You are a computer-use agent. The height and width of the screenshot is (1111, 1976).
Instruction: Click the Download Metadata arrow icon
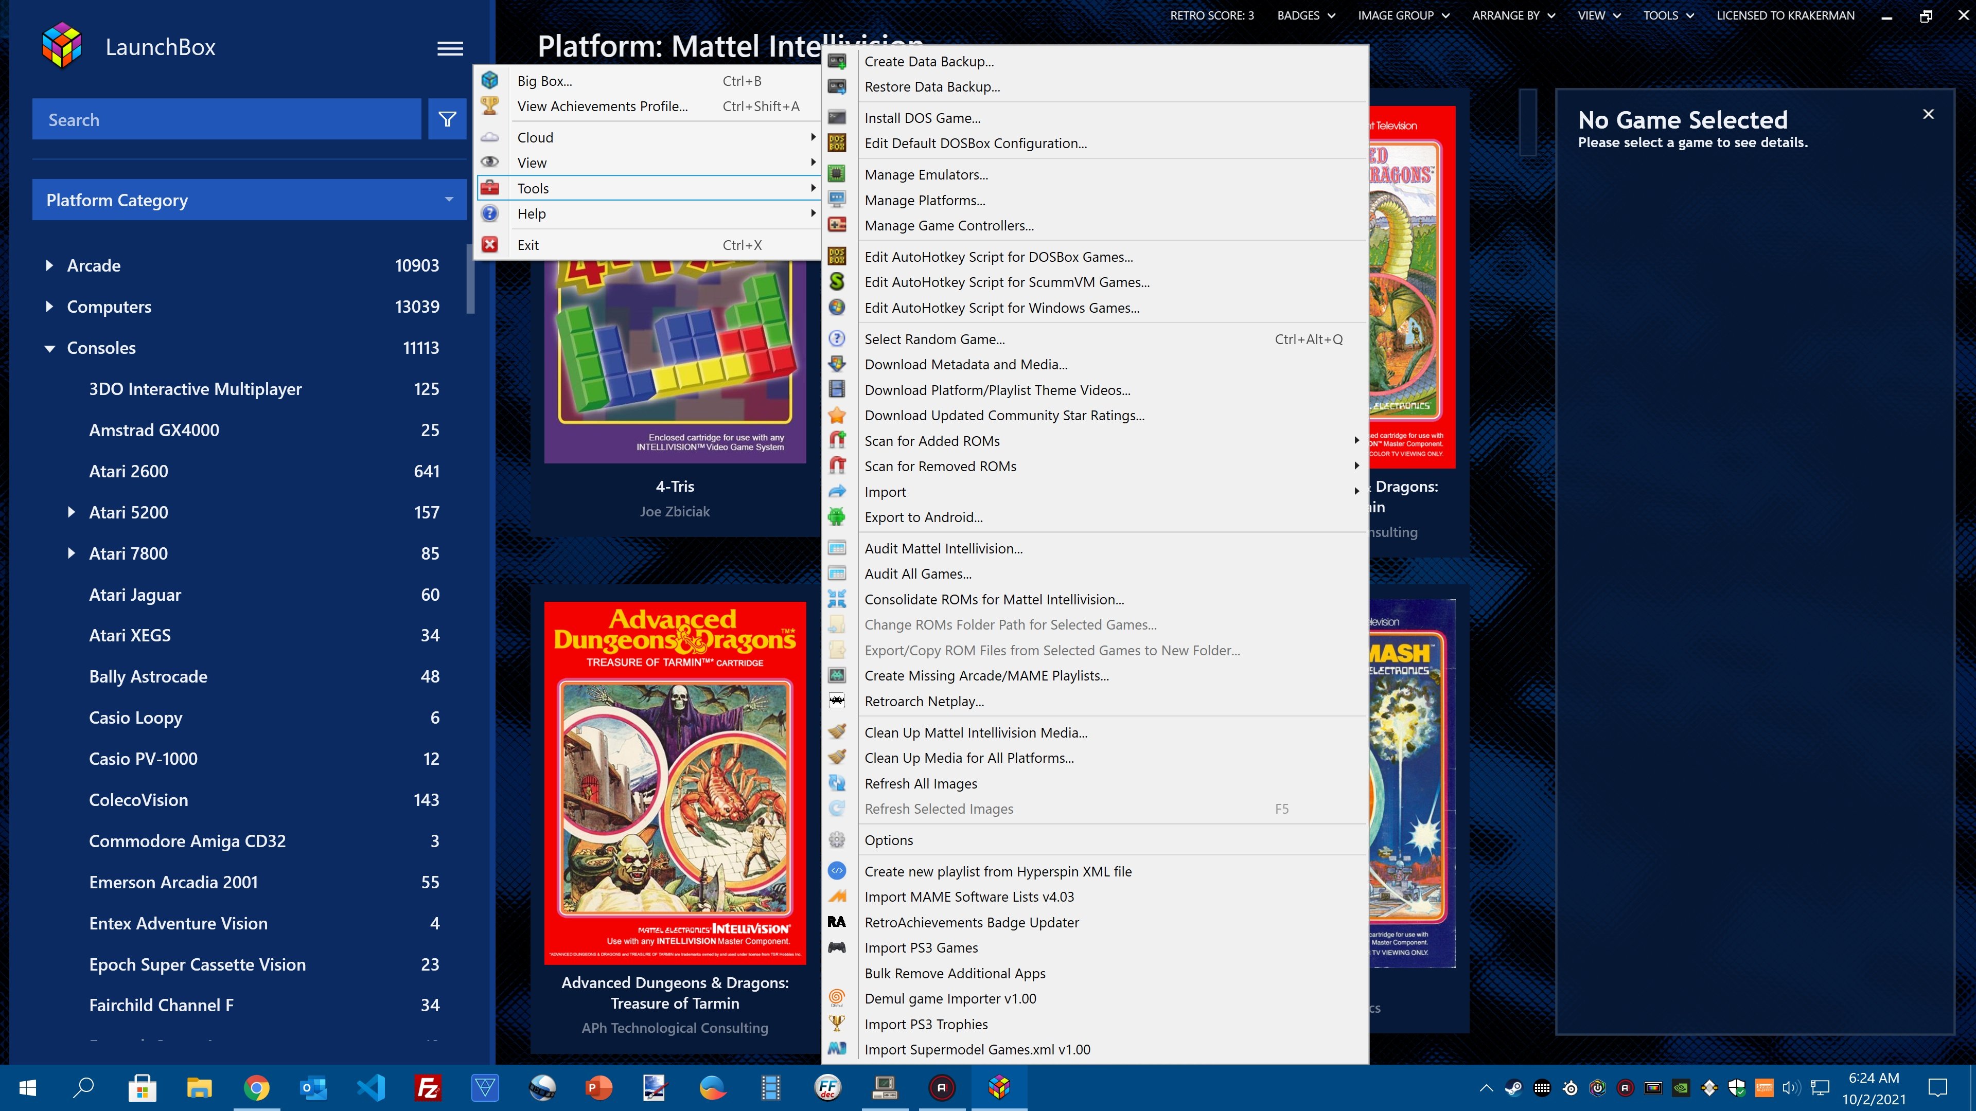click(837, 364)
